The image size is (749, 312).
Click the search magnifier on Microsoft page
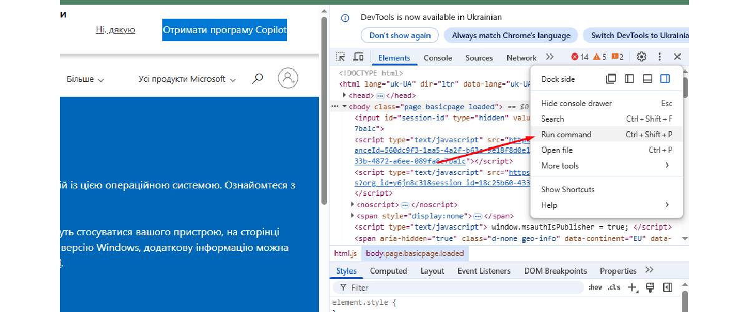point(257,79)
